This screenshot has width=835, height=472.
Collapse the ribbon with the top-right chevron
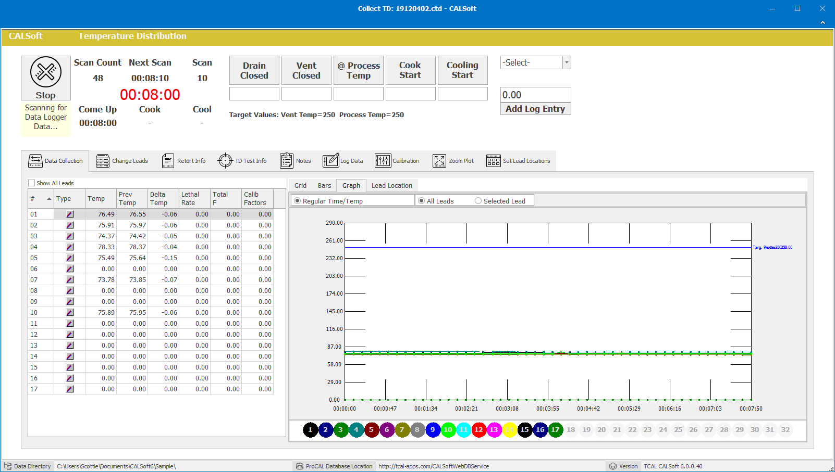click(x=822, y=22)
